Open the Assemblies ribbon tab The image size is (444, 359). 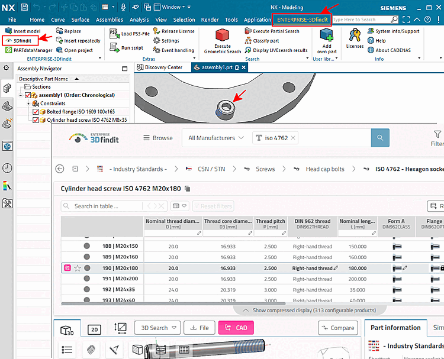click(110, 20)
